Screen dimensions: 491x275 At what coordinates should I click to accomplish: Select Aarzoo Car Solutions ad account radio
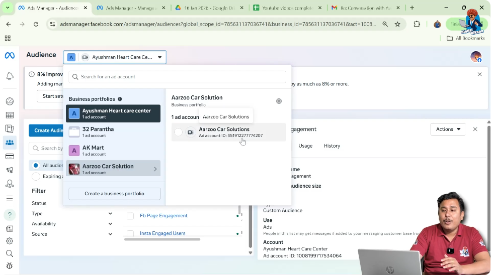click(178, 132)
